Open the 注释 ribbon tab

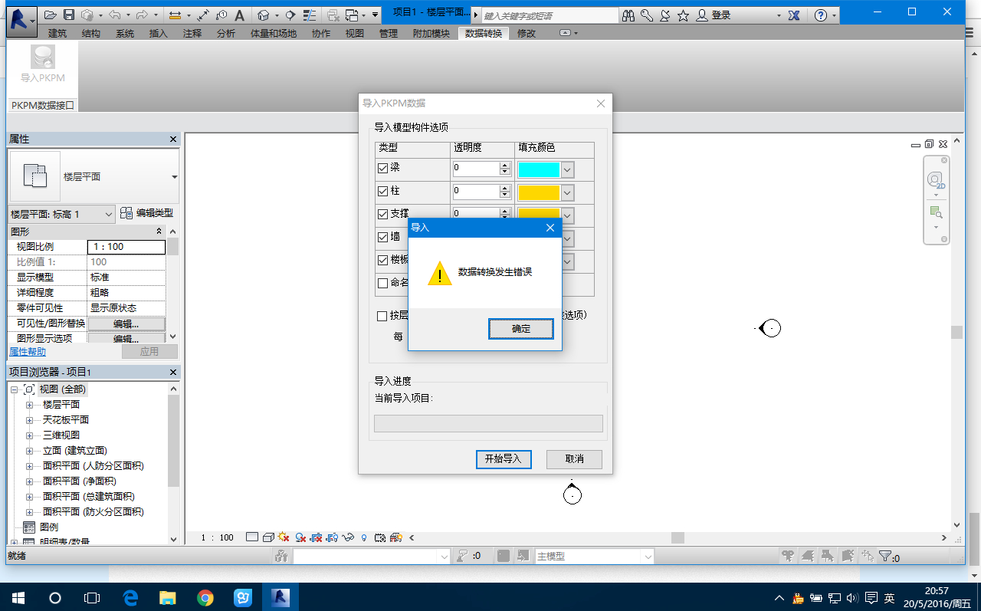tap(192, 33)
